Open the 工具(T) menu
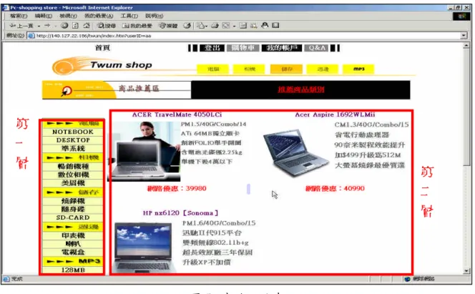This screenshot has height=294, width=475. (129, 16)
